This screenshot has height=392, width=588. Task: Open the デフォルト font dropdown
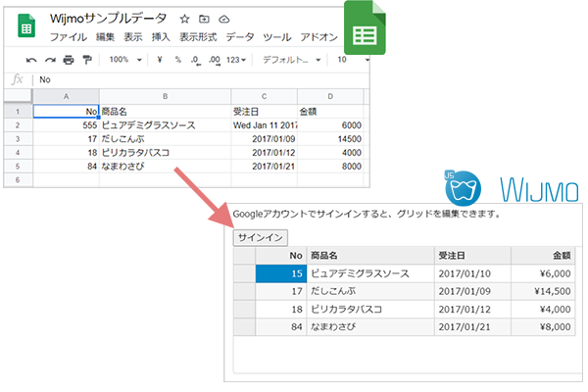pyautogui.click(x=291, y=60)
